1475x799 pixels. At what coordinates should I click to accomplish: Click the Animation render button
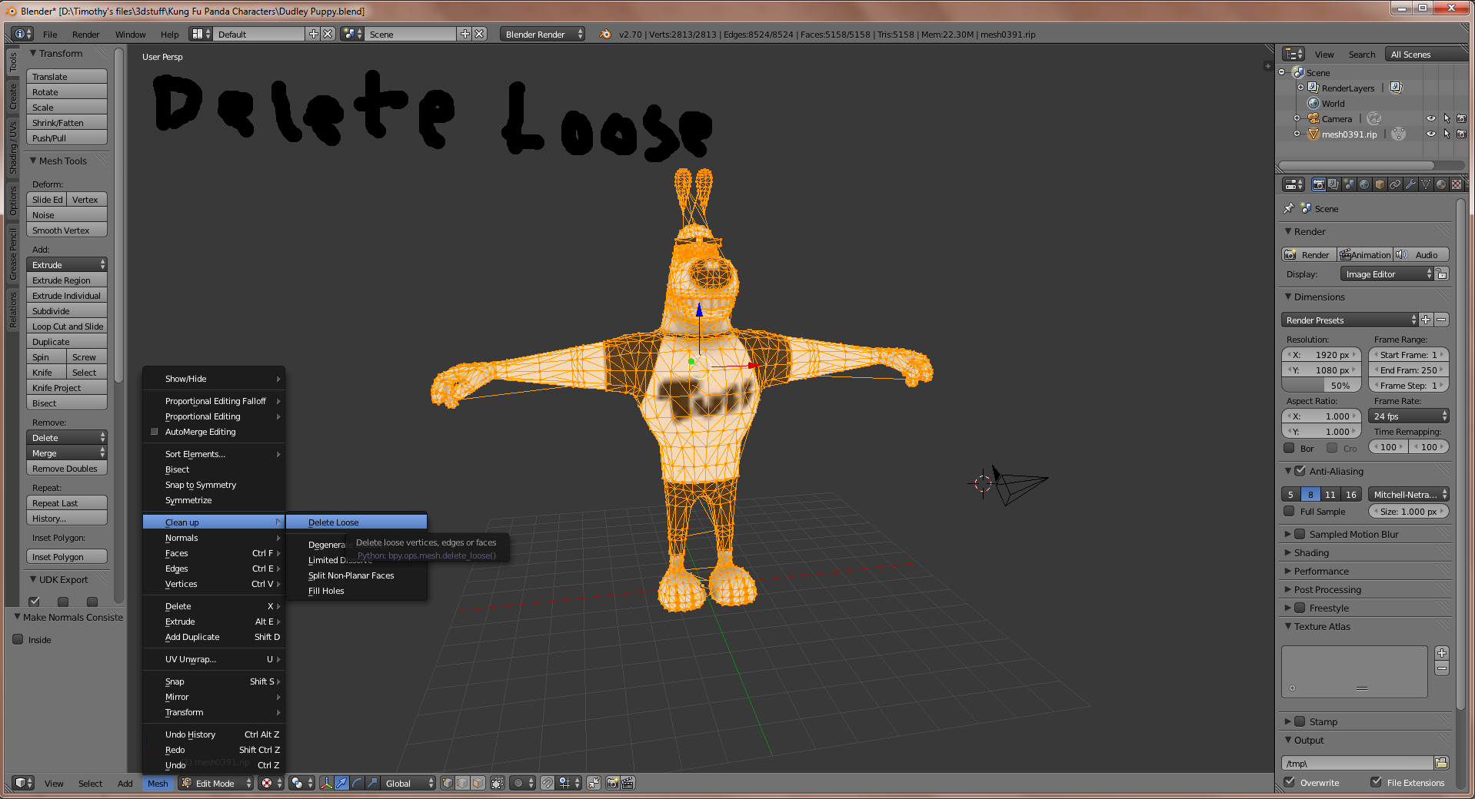[x=1366, y=255]
